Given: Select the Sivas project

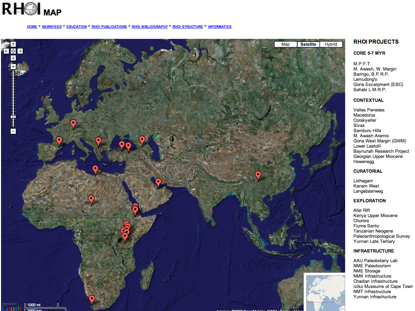Looking at the screenshot, I should pos(359,126).
